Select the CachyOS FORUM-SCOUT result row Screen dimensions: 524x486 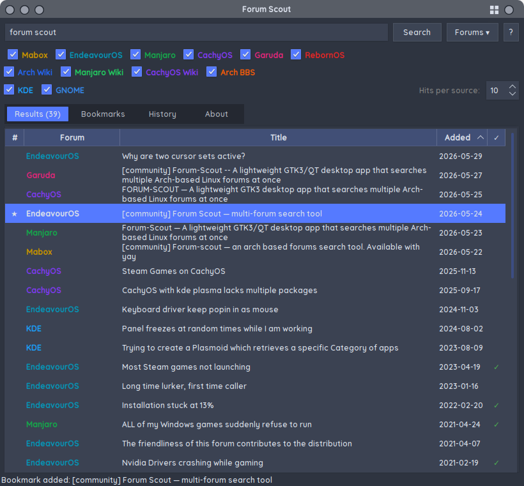(x=255, y=194)
